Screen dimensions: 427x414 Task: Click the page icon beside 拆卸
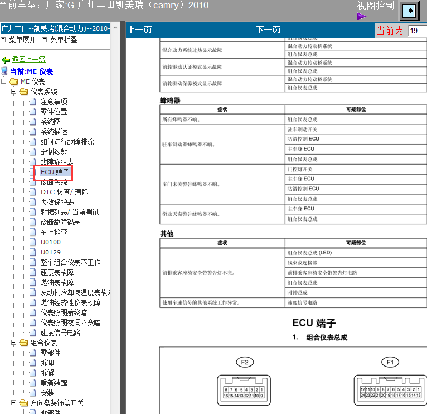[x=33, y=363]
